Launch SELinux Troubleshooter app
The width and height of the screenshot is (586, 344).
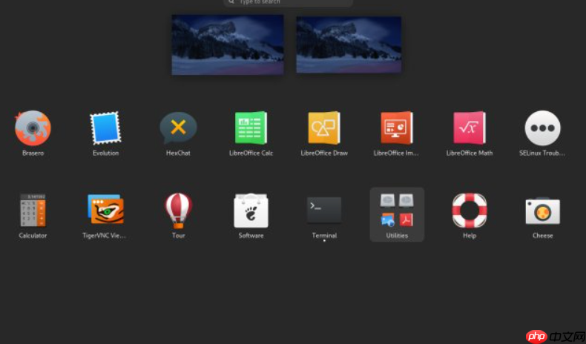tap(542, 128)
